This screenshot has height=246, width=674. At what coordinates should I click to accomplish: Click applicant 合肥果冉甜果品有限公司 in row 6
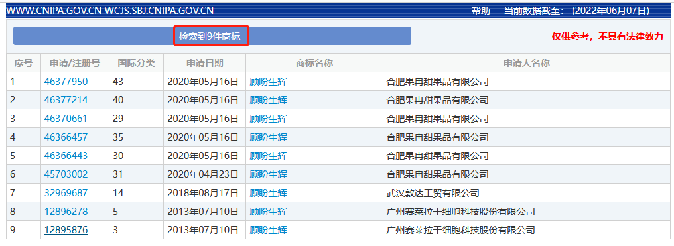[x=438, y=174]
